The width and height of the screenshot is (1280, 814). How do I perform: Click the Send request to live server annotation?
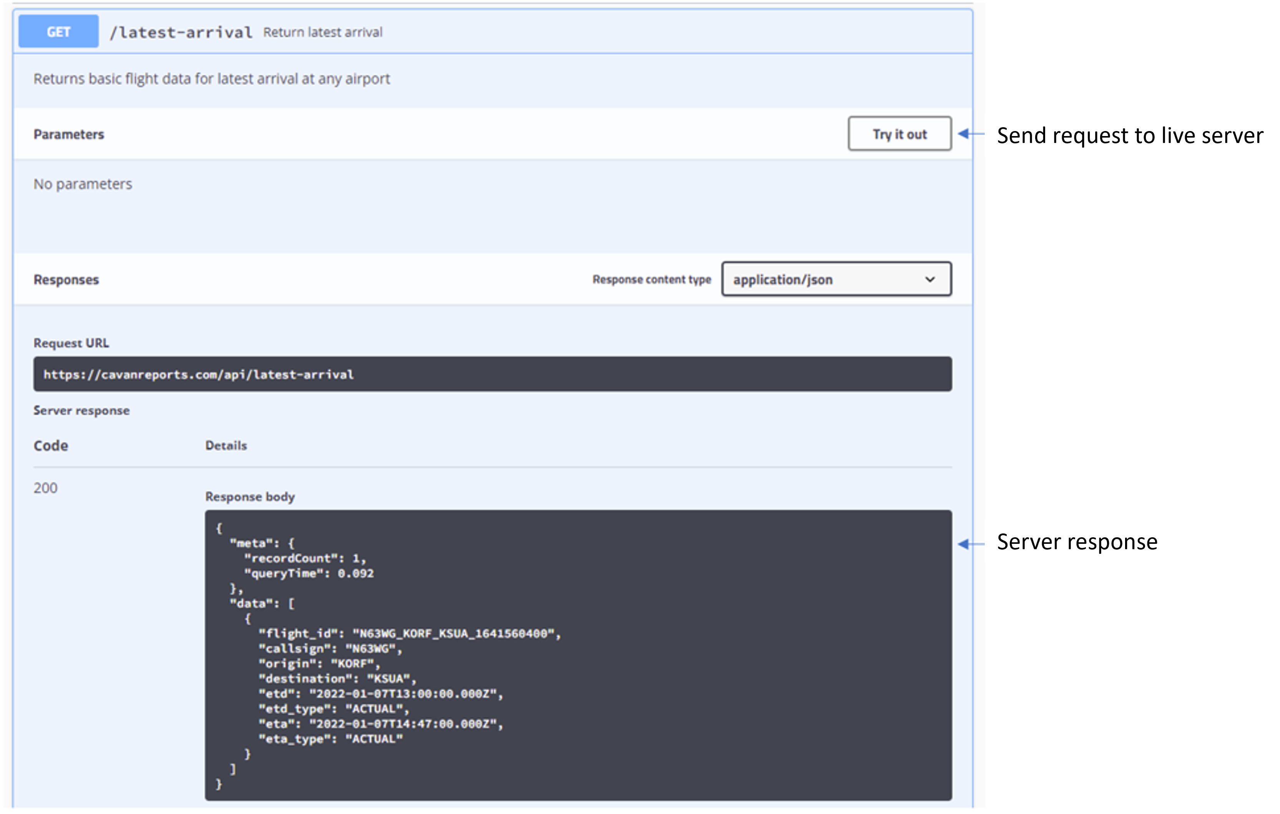click(1129, 136)
